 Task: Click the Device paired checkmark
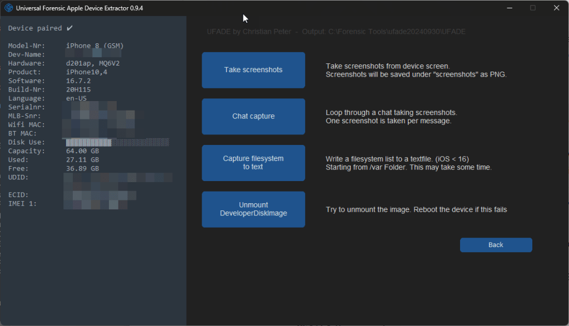69,28
